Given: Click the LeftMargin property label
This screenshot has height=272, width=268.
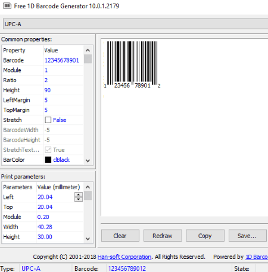Looking at the screenshot, I should pyautogui.click(x=17, y=100).
